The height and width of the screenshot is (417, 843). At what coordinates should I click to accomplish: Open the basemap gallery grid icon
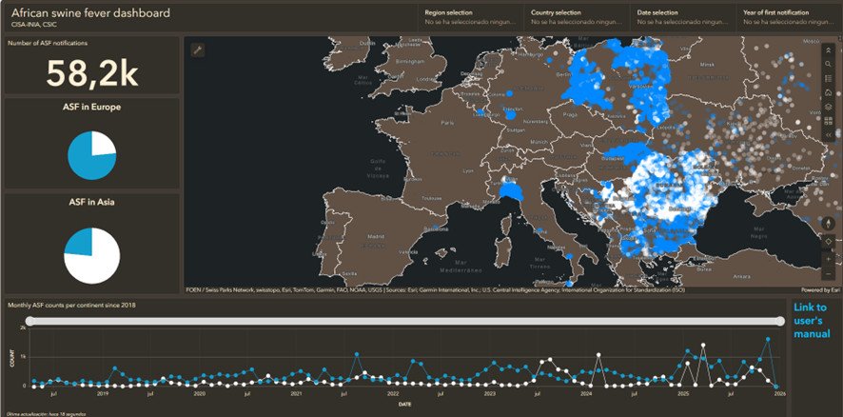(x=829, y=121)
